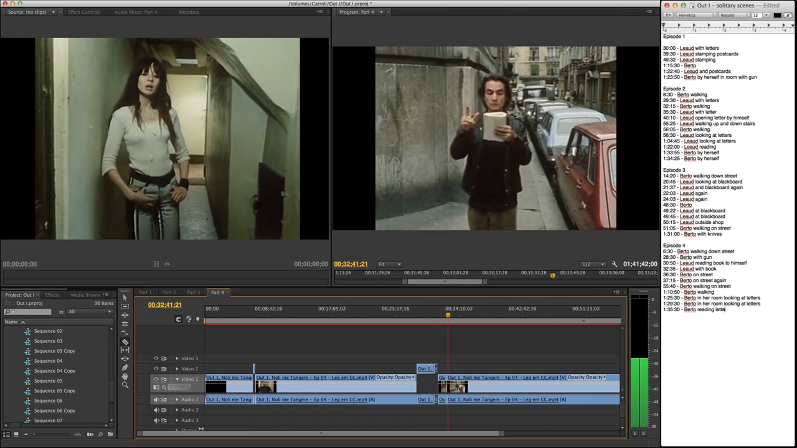This screenshot has height=448, width=797.
Task: Click Sequence 04 Copy icon in Project list
Action: pyautogui.click(x=28, y=371)
